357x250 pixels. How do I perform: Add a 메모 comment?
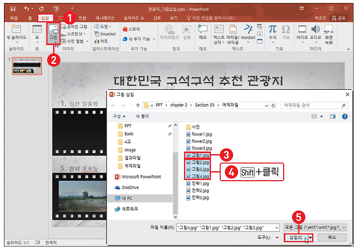(203, 32)
